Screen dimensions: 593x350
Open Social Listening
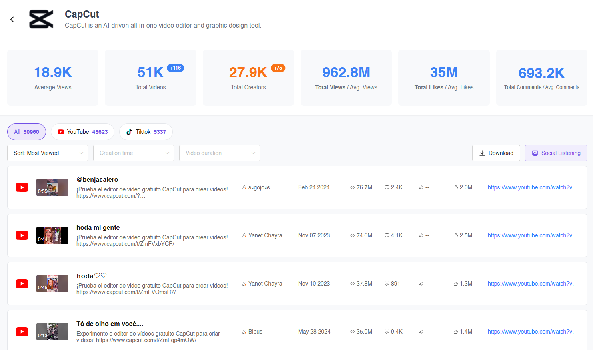tap(556, 153)
